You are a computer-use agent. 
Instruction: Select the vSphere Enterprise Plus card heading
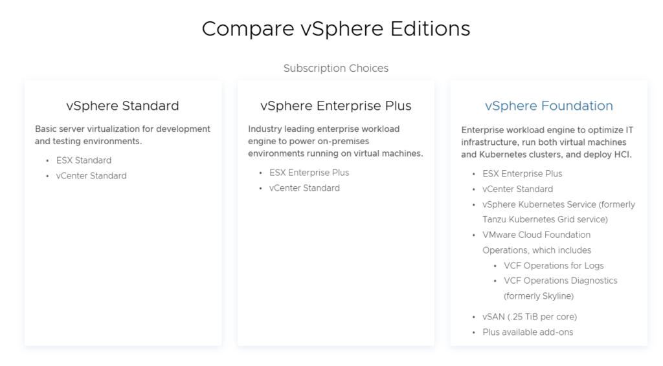[336, 105]
